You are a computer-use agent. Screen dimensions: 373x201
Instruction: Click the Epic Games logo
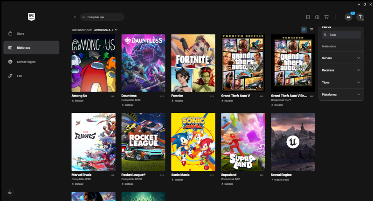pos(31,17)
